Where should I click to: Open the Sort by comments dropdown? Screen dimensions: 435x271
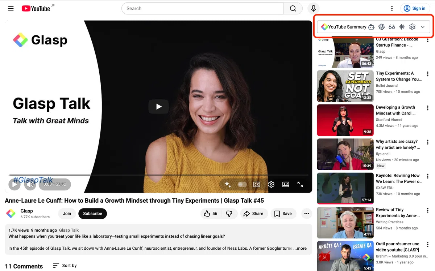(65, 266)
